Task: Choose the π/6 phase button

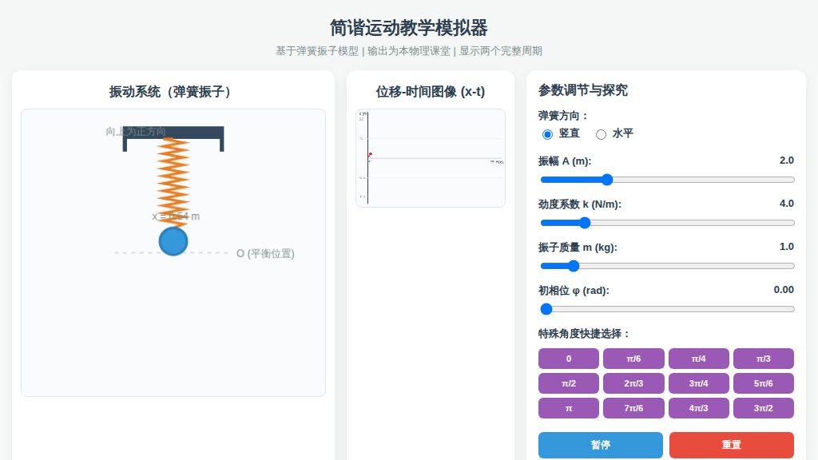Action: (633, 359)
